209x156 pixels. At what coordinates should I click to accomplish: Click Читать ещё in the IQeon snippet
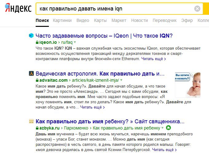153,59
